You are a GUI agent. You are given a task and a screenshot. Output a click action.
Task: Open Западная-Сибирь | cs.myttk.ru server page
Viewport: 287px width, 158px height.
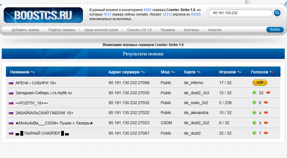[x=44, y=93]
